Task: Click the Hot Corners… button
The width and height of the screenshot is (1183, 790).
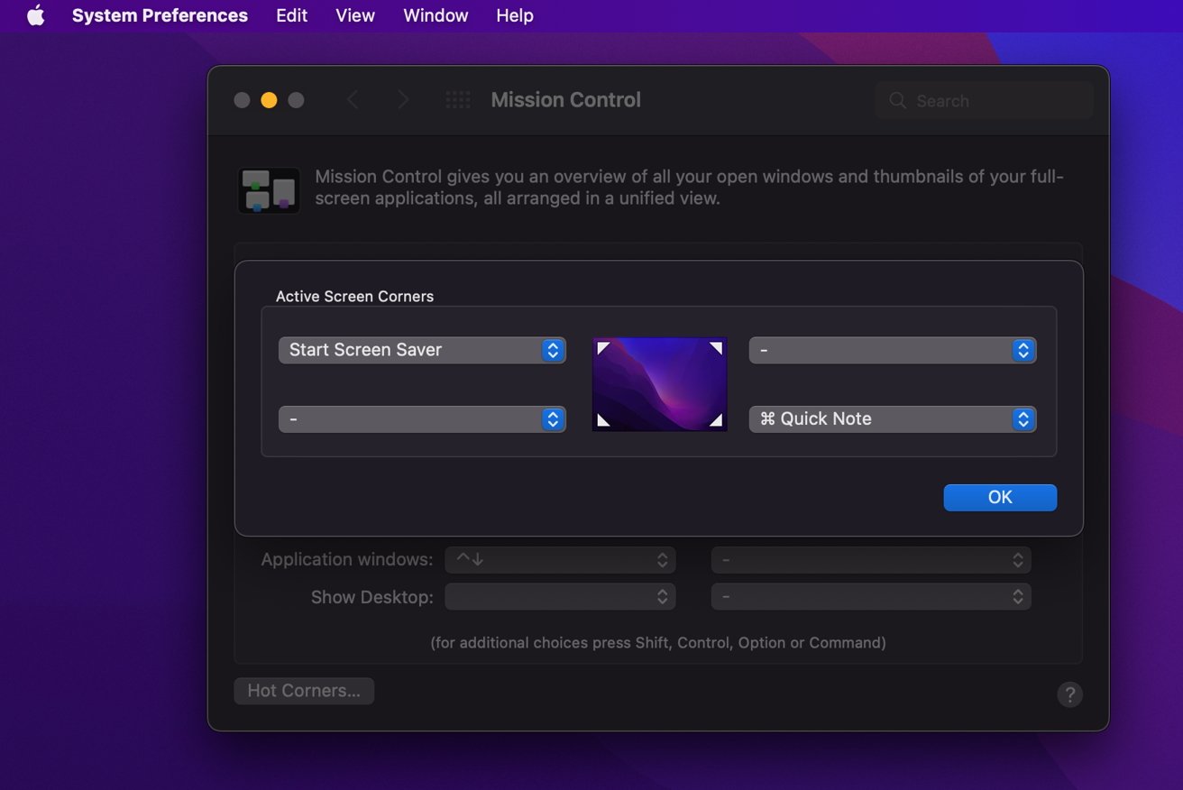Action: [x=304, y=691]
